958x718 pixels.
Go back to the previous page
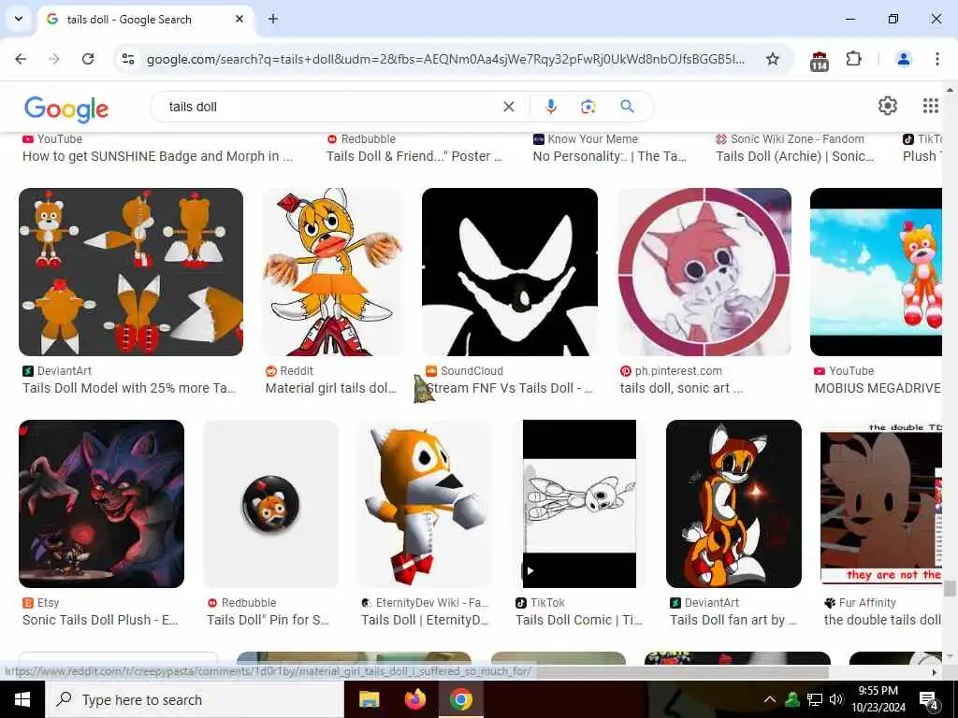pyautogui.click(x=21, y=59)
